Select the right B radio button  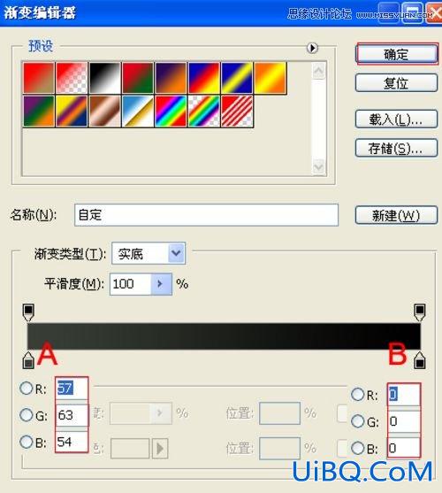point(357,448)
